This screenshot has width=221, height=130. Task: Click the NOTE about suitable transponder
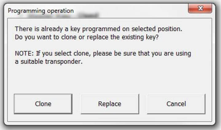point(103,57)
